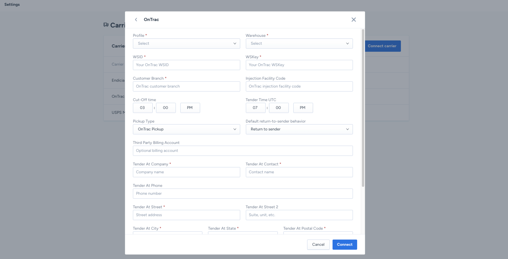Click the Injection Facility Code field
Image resolution: width=508 pixels, height=259 pixels.
[x=299, y=86]
